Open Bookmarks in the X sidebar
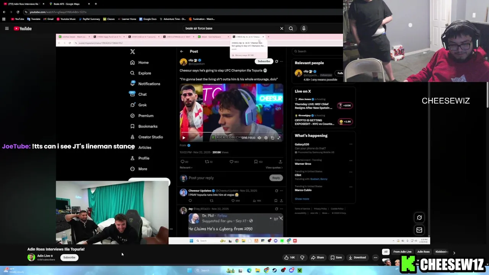489x275 pixels. tap(144, 126)
